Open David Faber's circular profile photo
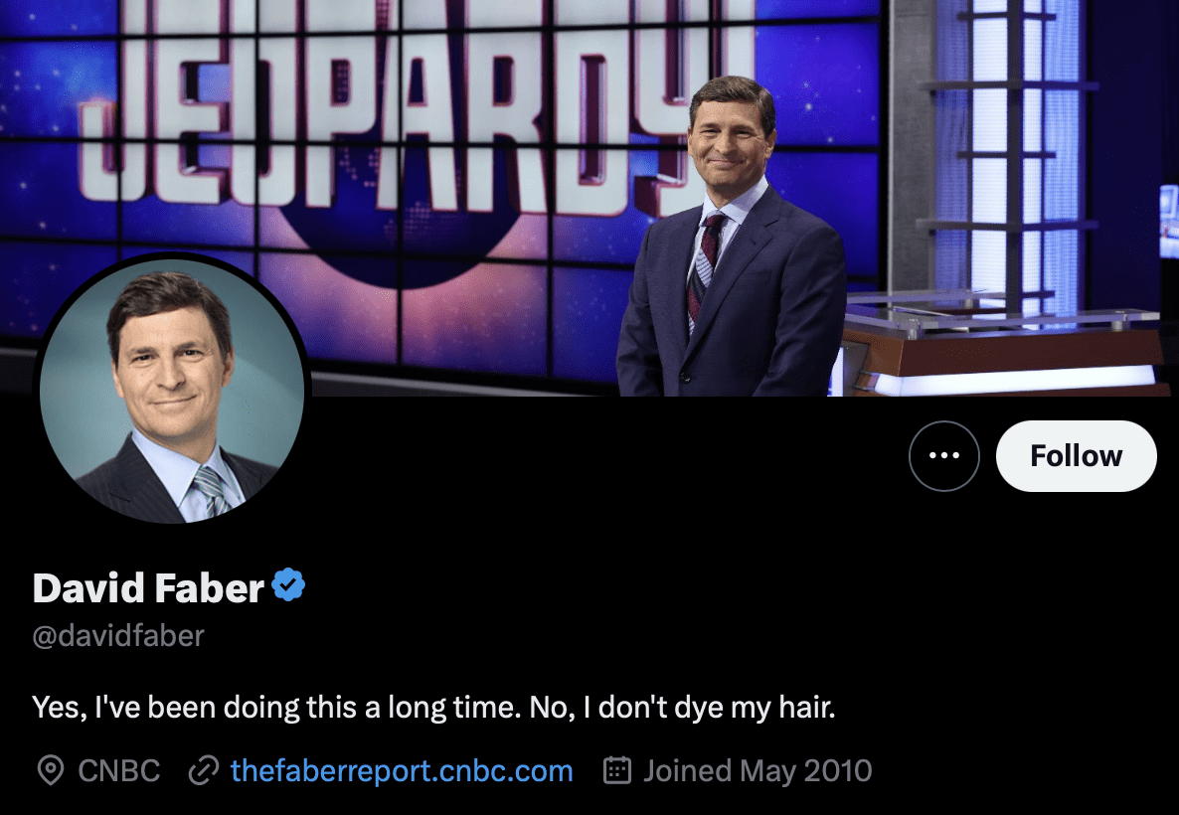 click(172, 391)
